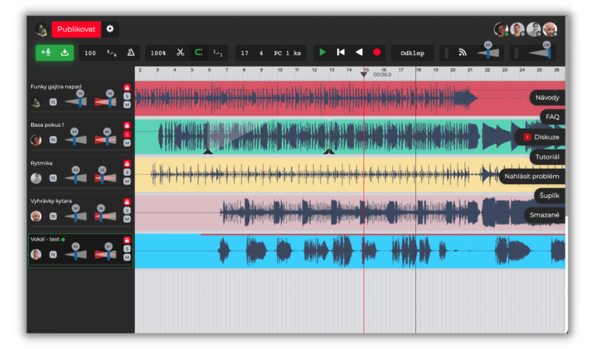Click the Publikovat button
This screenshot has width=595, height=349.
[x=76, y=29]
